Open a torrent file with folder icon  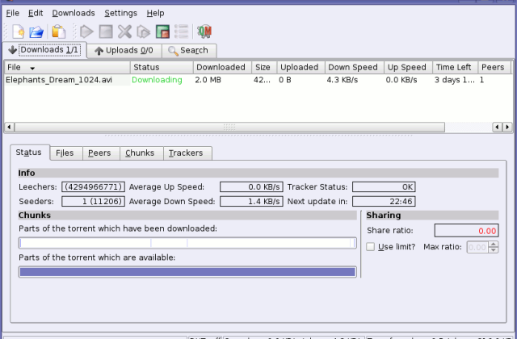coord(36,32)
